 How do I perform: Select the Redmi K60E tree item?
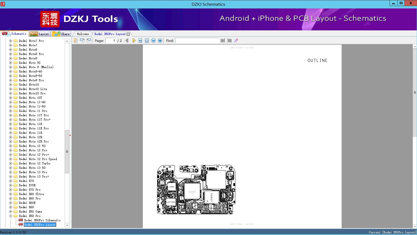[27, 203]
